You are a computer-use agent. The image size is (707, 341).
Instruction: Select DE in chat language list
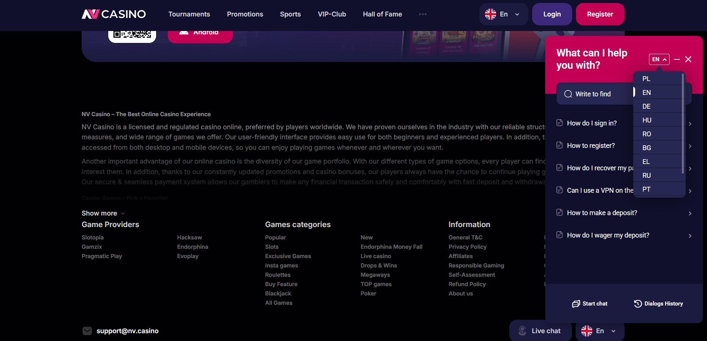pyautogui.click(x=646, y=106)
